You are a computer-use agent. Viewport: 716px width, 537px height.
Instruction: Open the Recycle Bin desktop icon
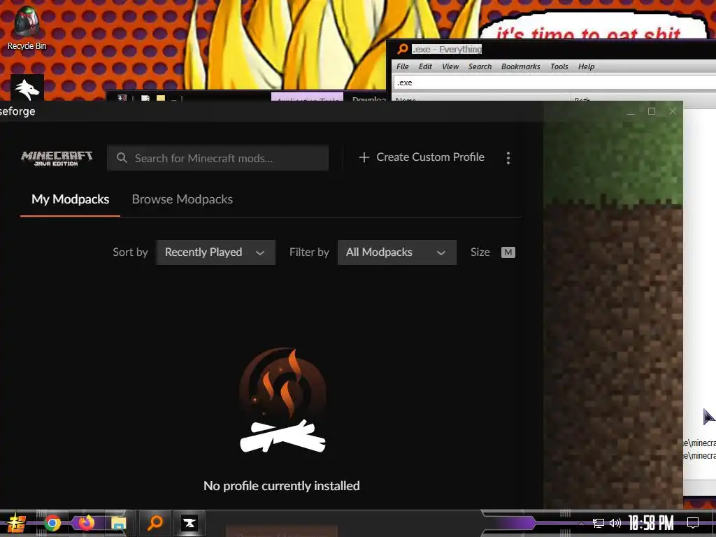(x=27, y=28)
